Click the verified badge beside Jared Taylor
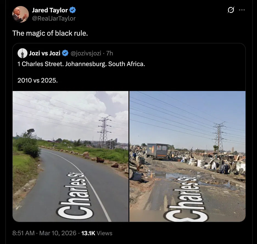The height and width of the screenshot is (244, 257). [x=73, y=10]
